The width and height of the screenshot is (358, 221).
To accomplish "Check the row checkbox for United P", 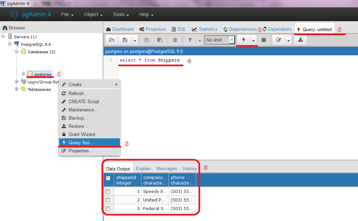I will click(x=108, y=200).
